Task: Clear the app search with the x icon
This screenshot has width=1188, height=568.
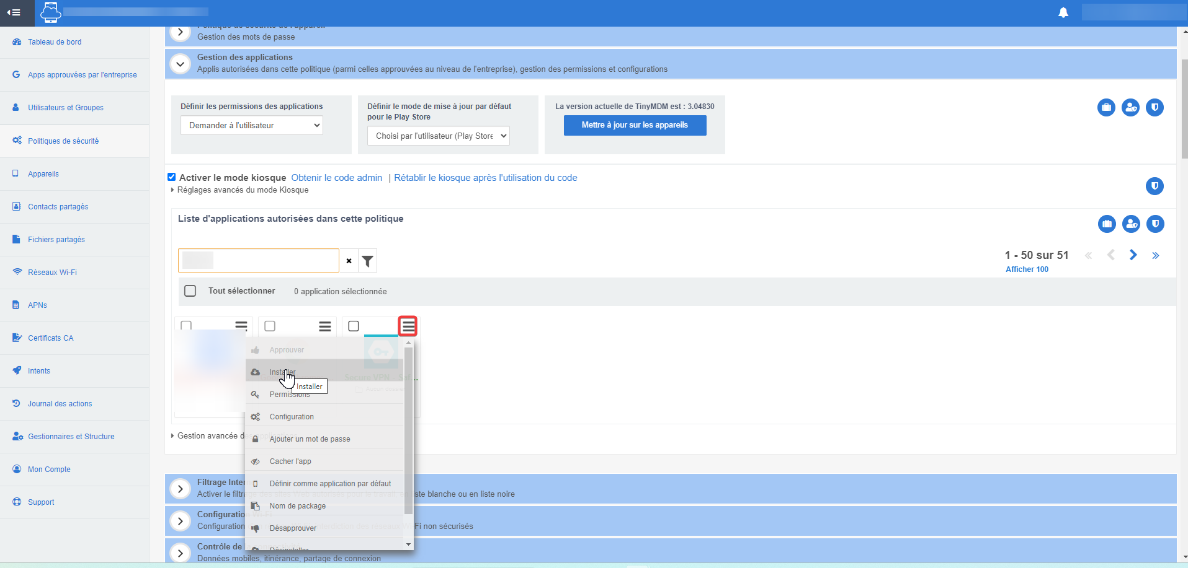Action: tap(349, 261)
